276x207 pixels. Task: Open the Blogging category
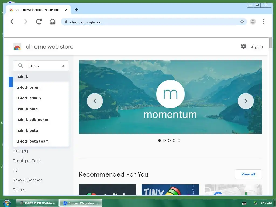tap(20, 151)
